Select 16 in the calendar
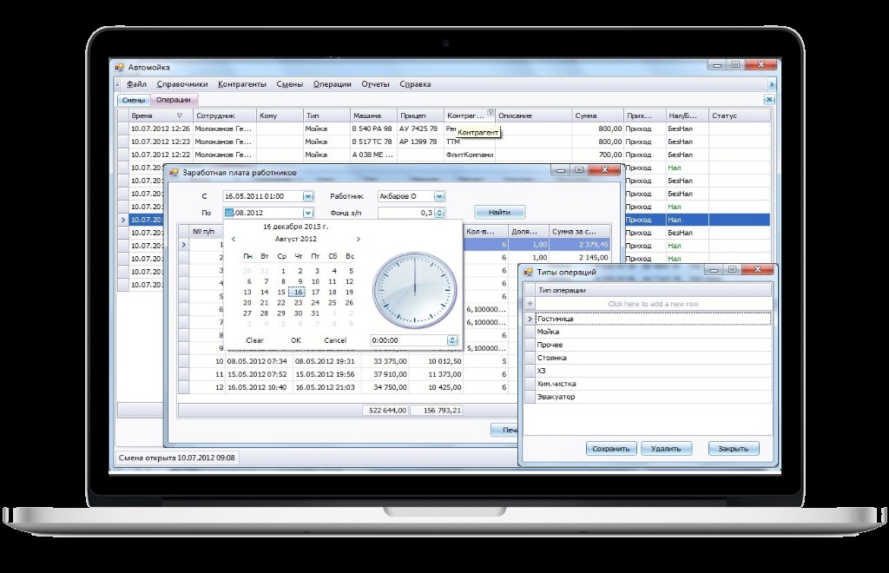 299,292
